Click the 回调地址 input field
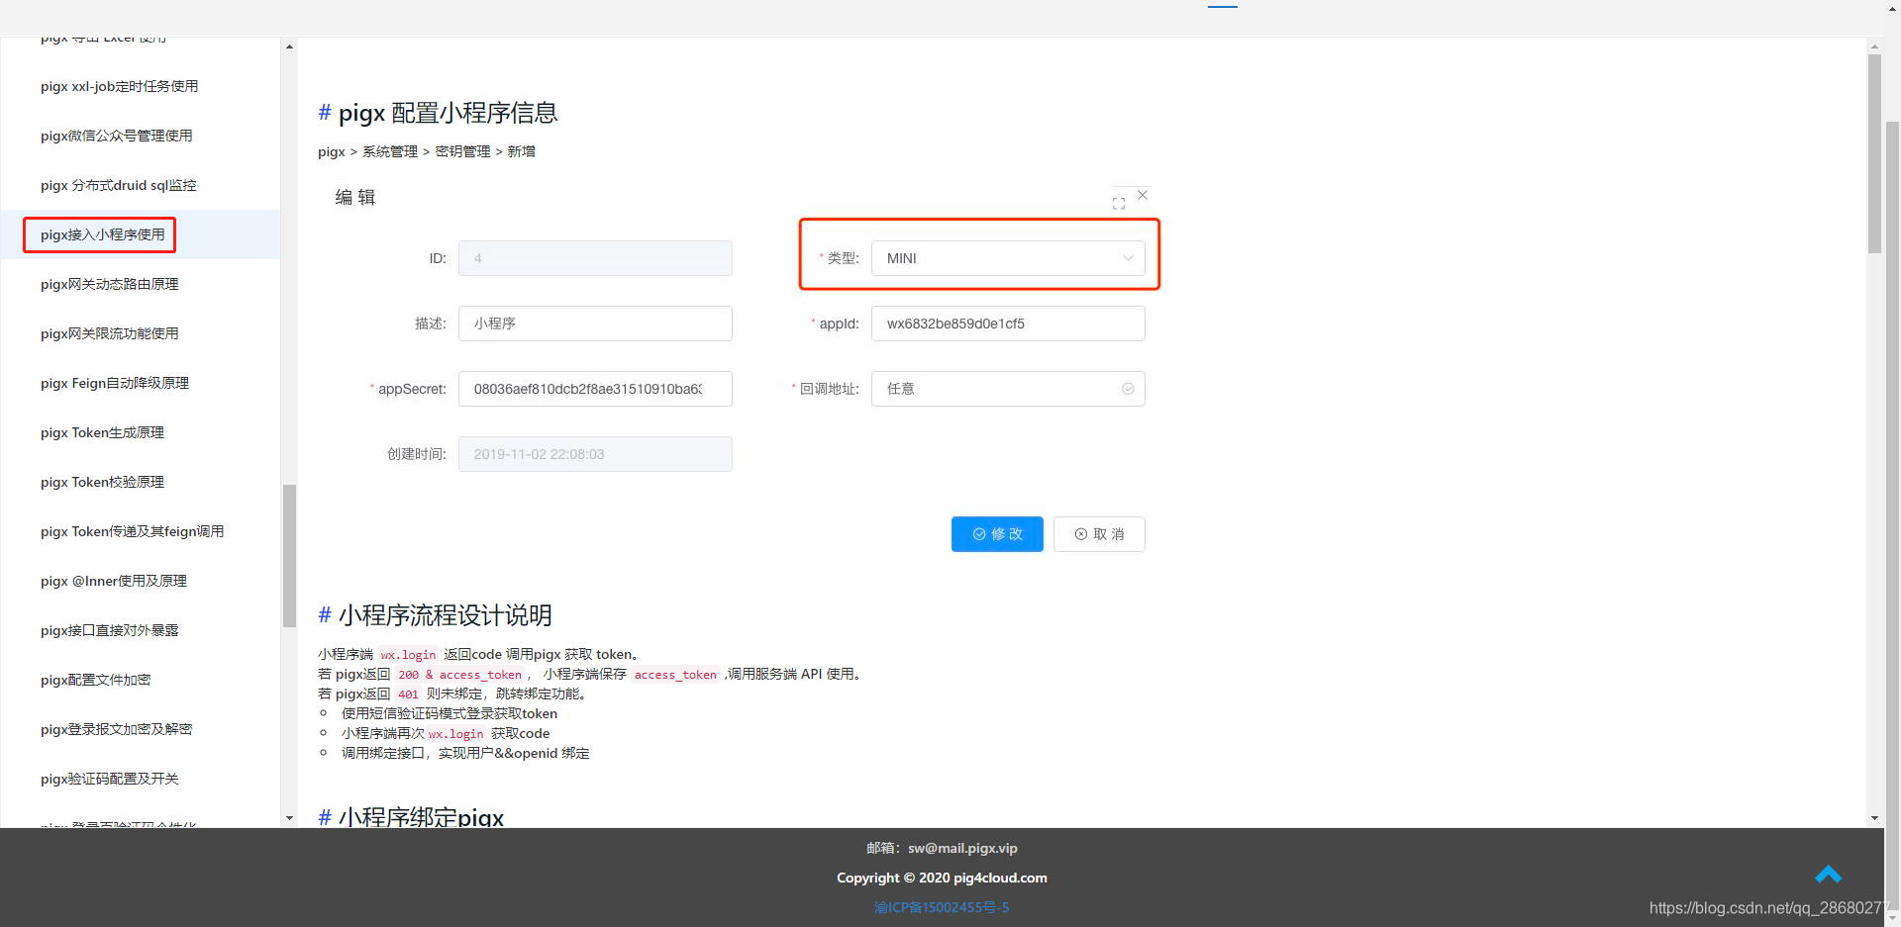Viewport: 1901px width, 927px height. (x=1008, y=389)
